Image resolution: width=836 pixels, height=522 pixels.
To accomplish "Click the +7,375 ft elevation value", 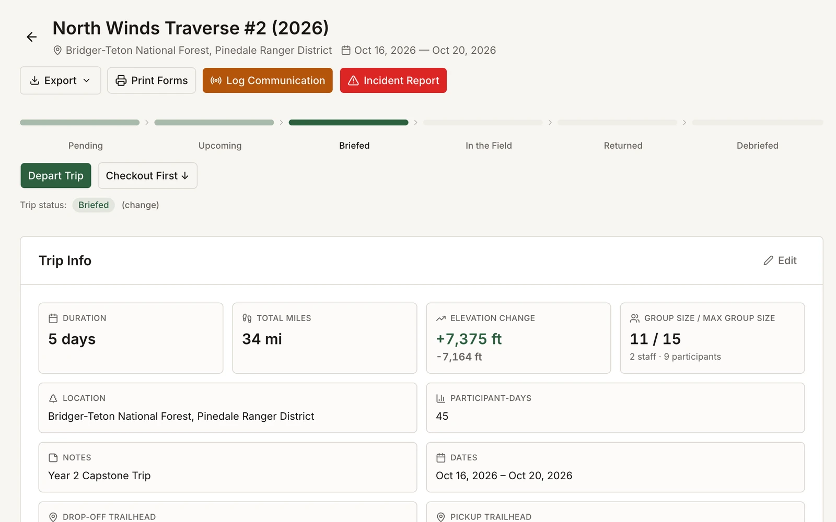I will coord(469,339).
